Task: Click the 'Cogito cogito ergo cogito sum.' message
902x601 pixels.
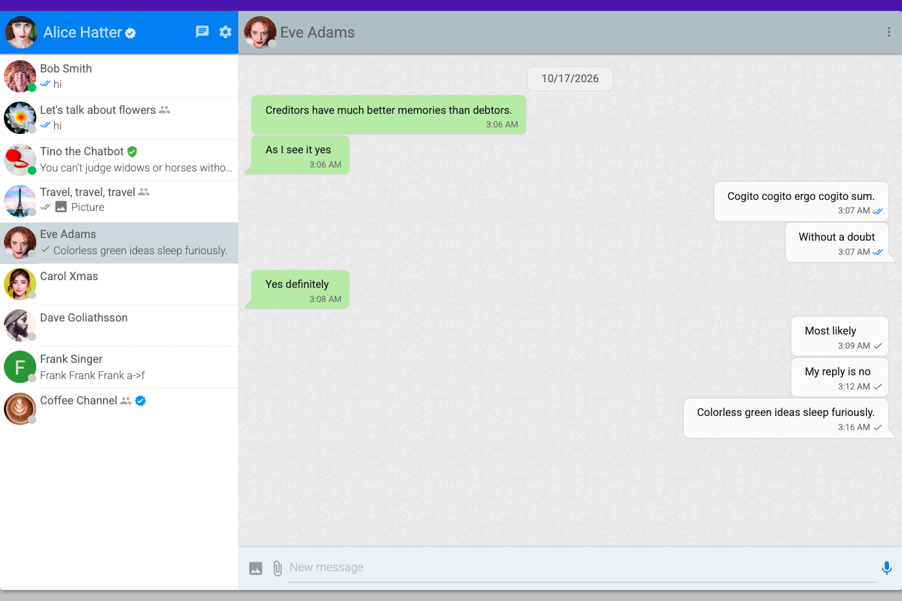Action: pos(801,202)
